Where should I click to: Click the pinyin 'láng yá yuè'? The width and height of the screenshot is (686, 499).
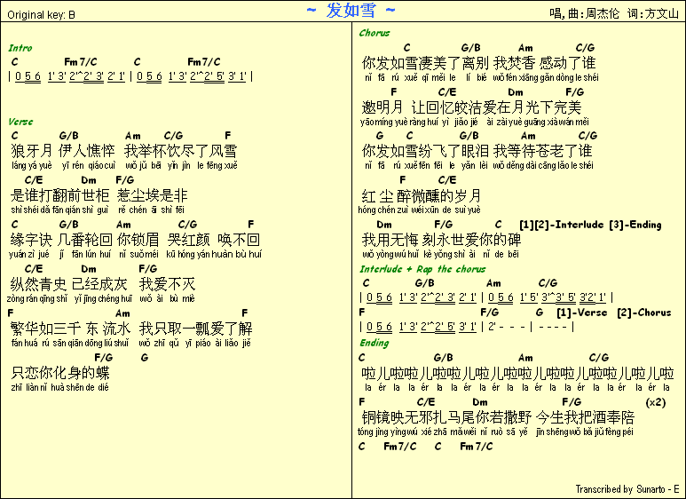click(32, 165)
